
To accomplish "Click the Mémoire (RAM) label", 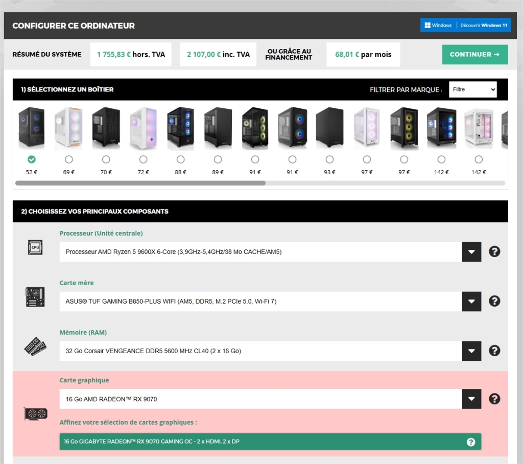I will [83, 333].
